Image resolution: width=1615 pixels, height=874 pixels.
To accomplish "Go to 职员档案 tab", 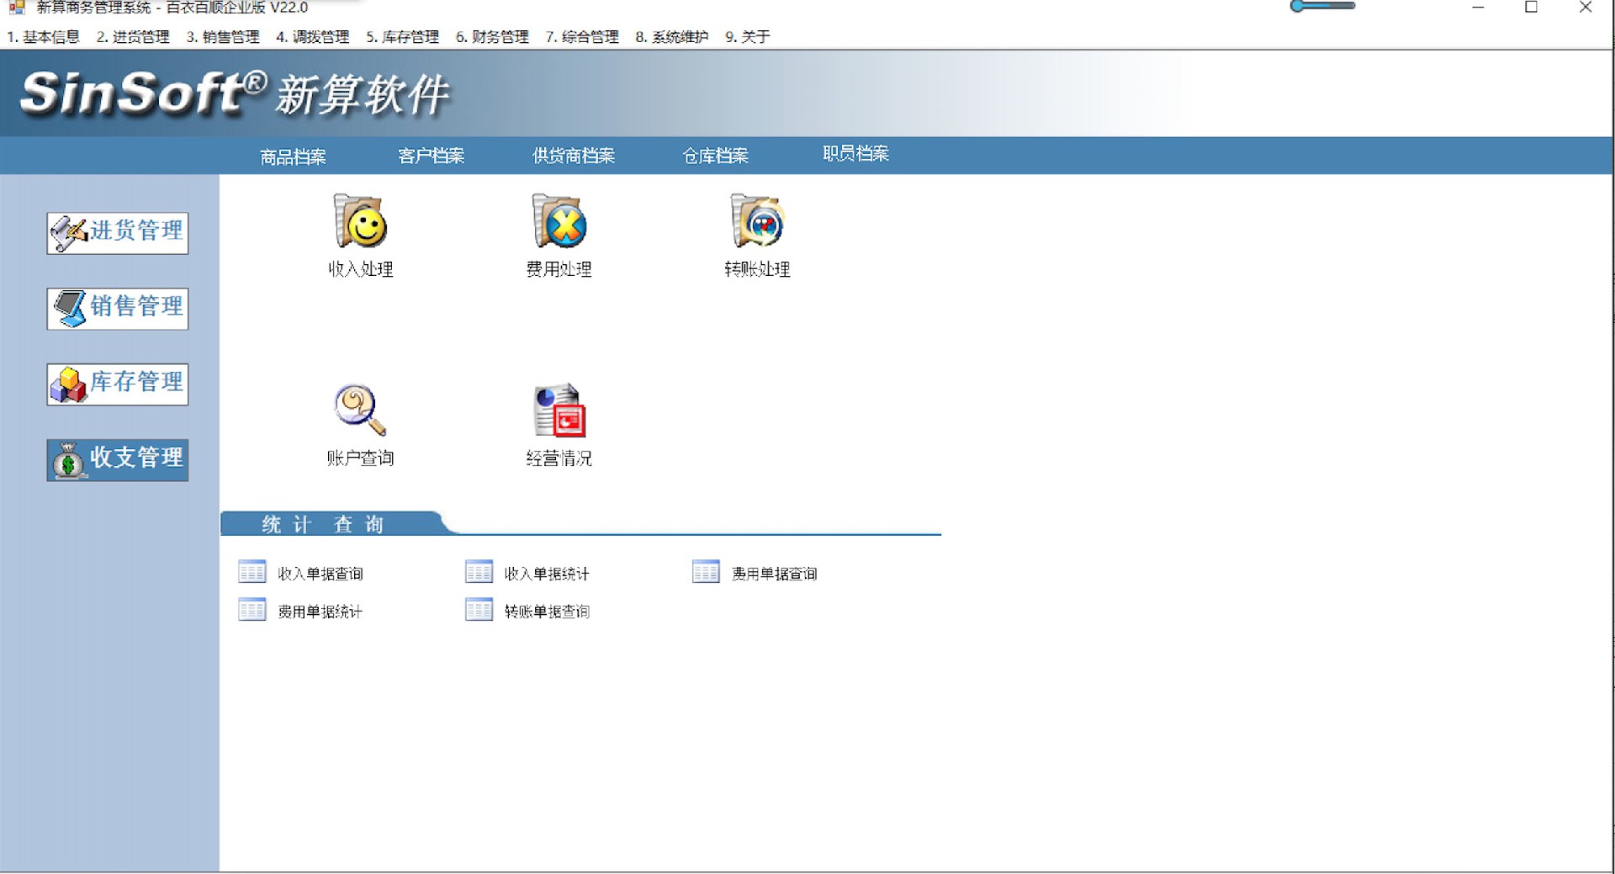I will point(855,153).
